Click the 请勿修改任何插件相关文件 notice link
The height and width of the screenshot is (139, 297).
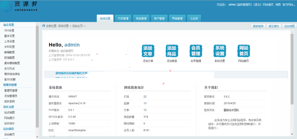point(72,73)
